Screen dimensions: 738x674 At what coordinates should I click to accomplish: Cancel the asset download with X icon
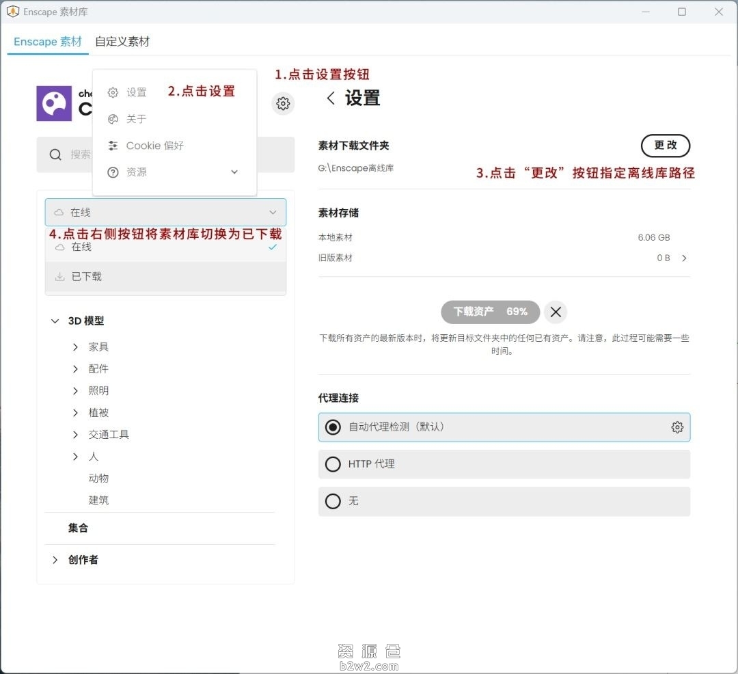(556, 312)
